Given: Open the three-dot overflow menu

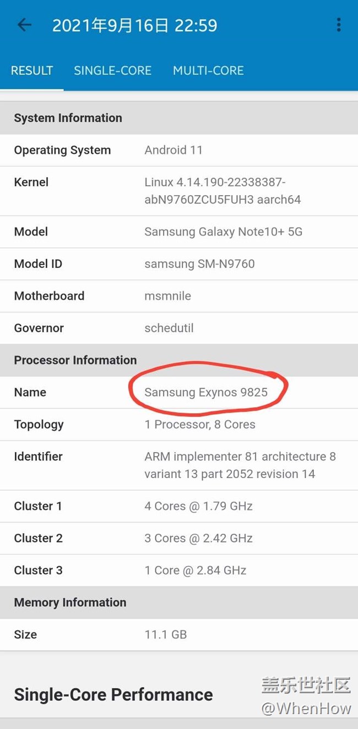Looking at the screenshot, I should coord(338,25).
